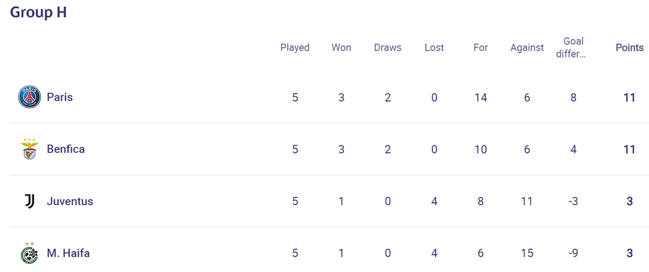Open the Benfica team link
Viewport: 649px width, 272px height.
(x=66, y=149)
